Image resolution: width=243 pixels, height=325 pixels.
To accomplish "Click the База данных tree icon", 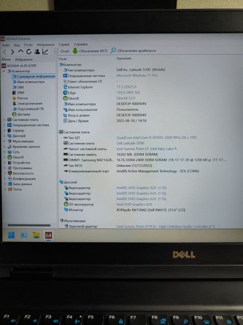I will point(10,184).
